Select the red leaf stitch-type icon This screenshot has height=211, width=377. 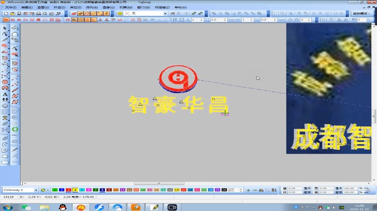click(74, 14)
